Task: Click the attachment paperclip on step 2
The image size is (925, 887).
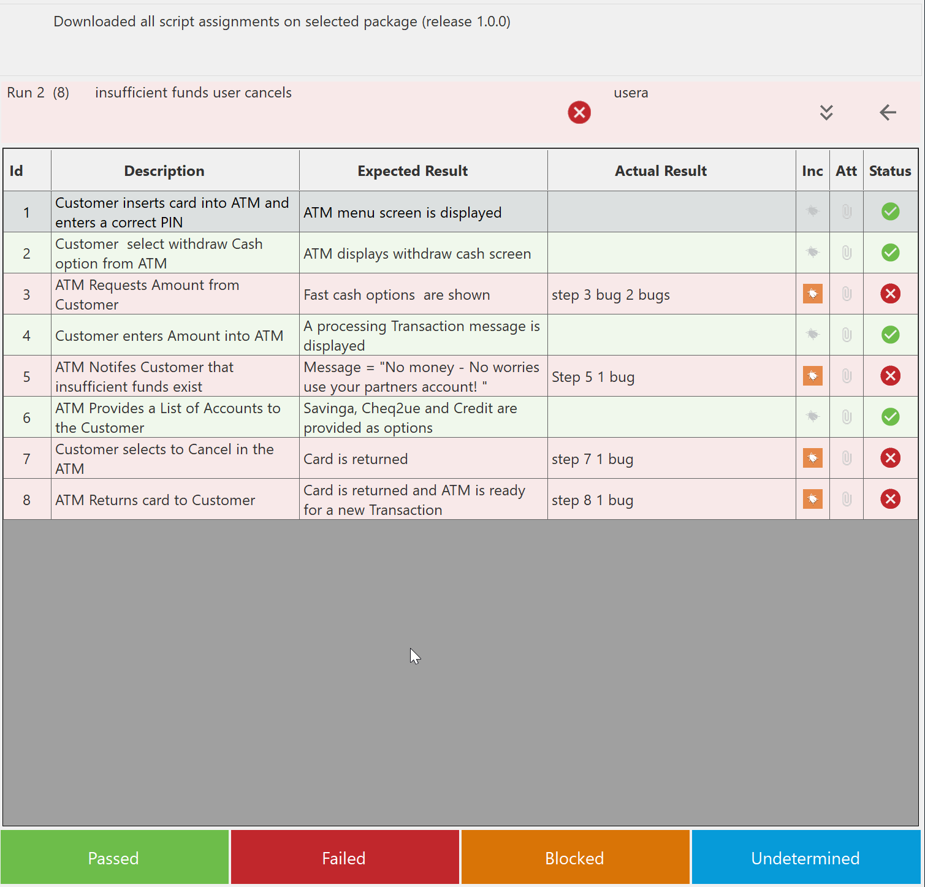Action: (x=847, y=253)
